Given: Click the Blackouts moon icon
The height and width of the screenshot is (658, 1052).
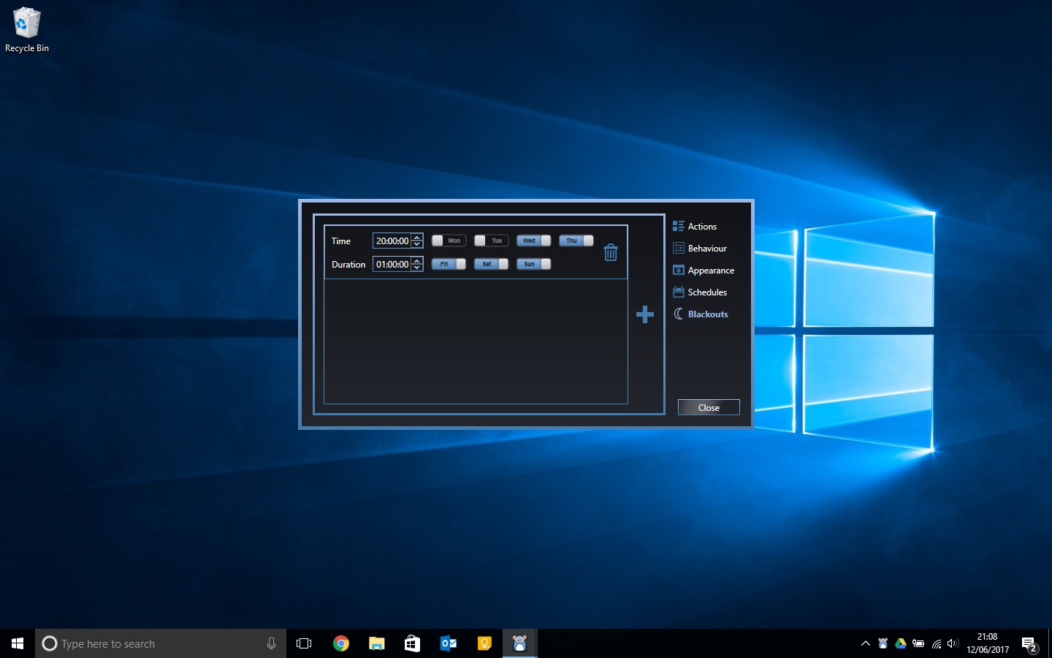Looking at the screenshot, I should pyautogui.click(x=679, y=314).
